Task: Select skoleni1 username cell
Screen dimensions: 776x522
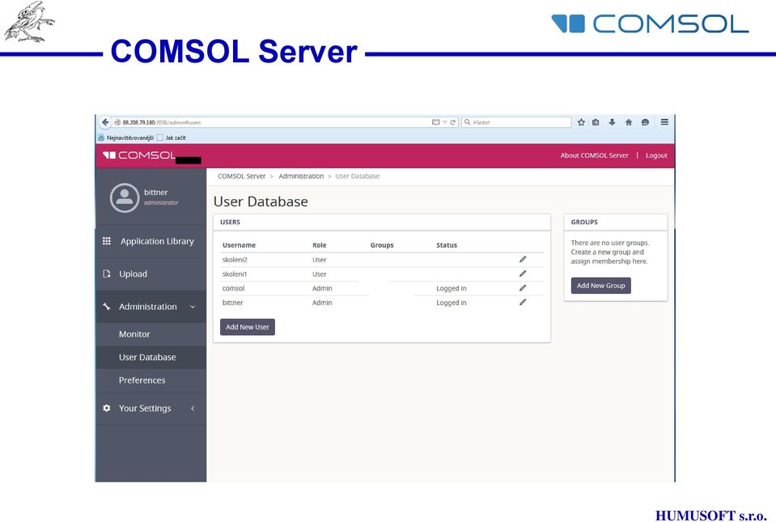Action: [235, 274]
